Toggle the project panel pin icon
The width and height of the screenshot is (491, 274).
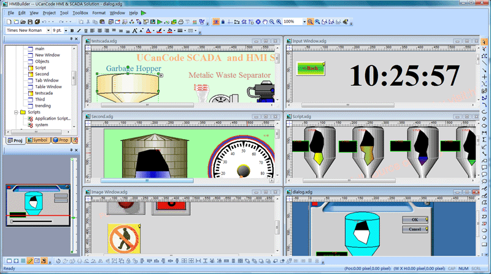click(x=71, y=39)
